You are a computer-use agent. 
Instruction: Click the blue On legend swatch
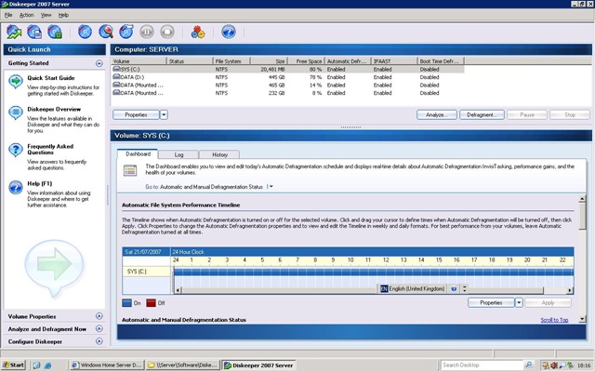[x=126, y=303]
